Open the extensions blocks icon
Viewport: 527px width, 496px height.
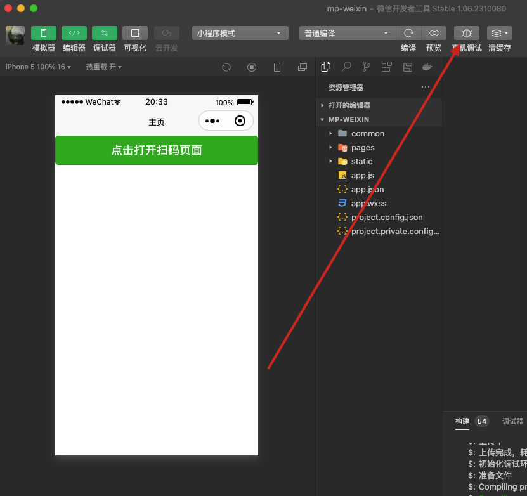tap(387, 67)
